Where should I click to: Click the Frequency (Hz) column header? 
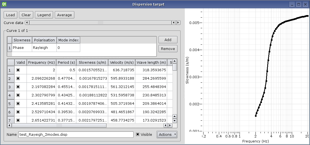[x=41, y=62]
